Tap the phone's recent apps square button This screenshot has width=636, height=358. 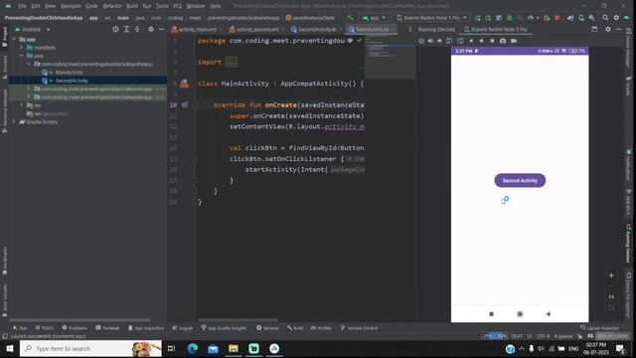coord(491,314)
